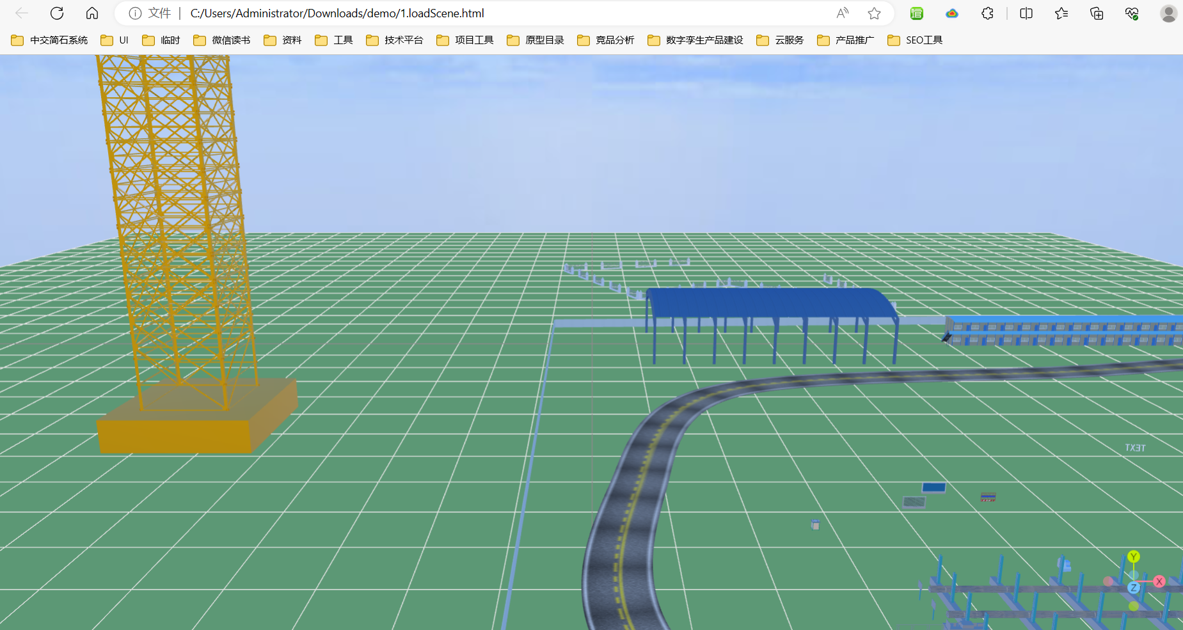Open the 工具 bookmark folder

pos(334,40)
